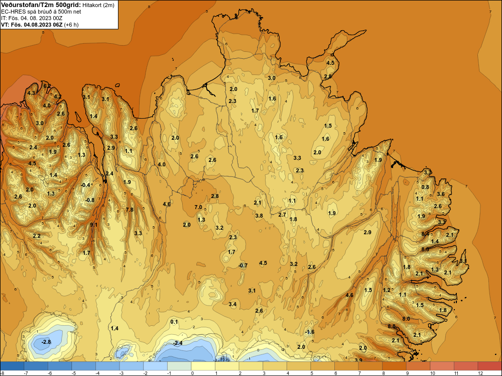
Task: Click the color scale label '-8'
Action: 2,373
